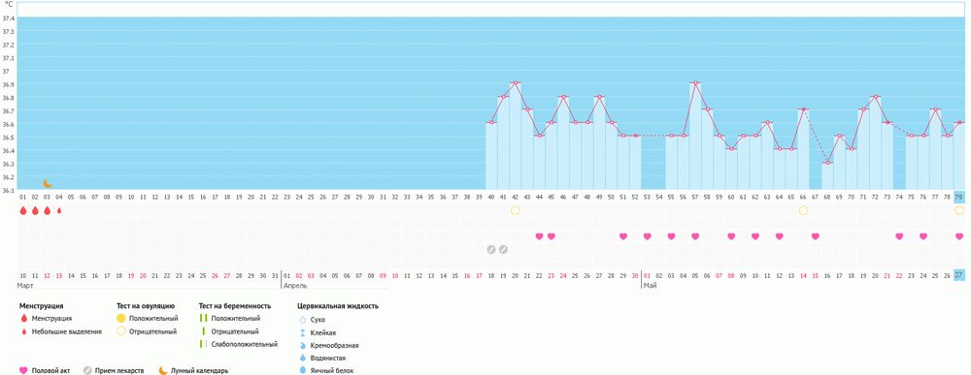Select the 36.7 temperature point on day 66

803,109
